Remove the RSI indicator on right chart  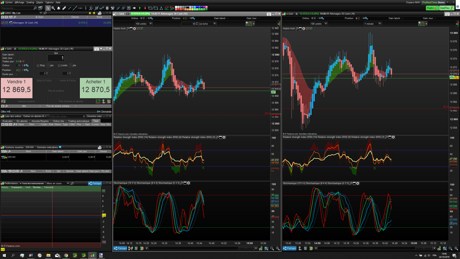[393, 137]
